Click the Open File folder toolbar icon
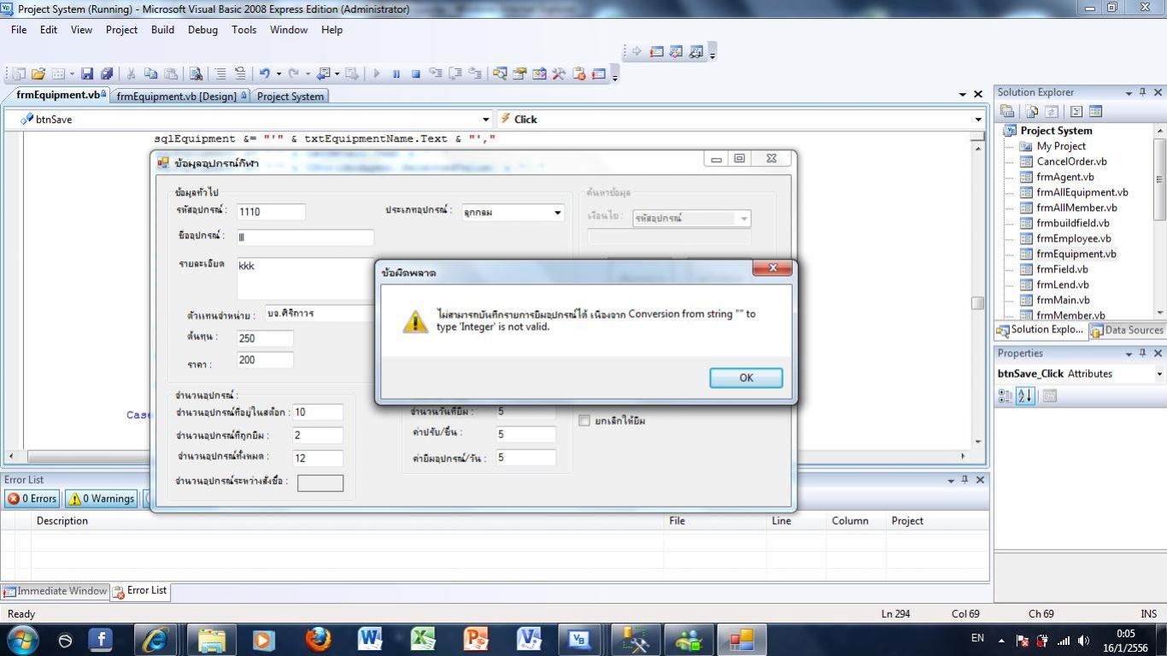 pos(38,74)
